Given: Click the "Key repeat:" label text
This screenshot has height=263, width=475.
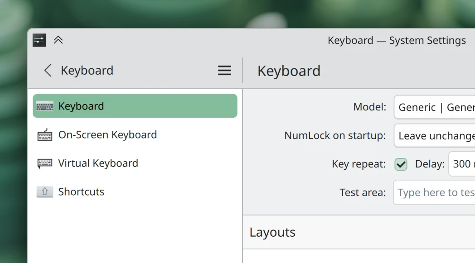Looking at the screenshot, I should (x=359, y=164).
